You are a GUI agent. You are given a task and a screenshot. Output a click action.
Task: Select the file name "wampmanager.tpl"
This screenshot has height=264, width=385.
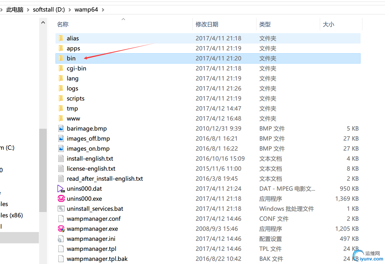point(92,249)
